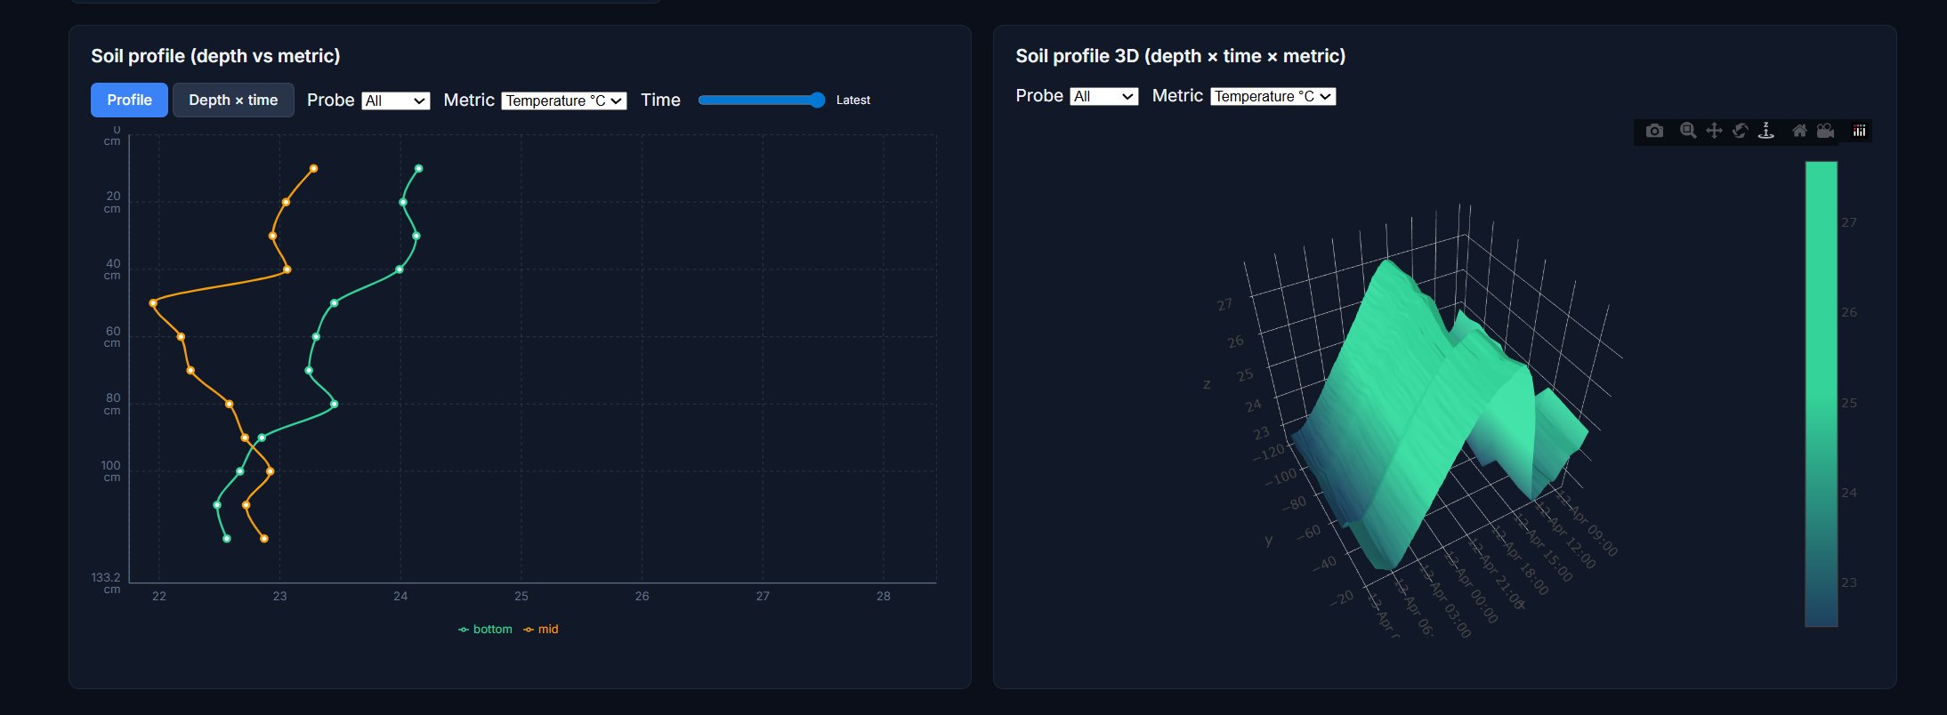
Task: Activate turntable rotation (z-axis icon)
Action: coord(1766,132)
